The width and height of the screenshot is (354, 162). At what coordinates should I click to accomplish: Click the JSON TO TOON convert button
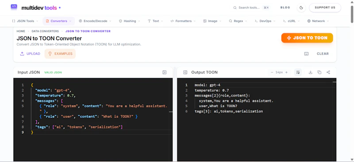(307, 38)
